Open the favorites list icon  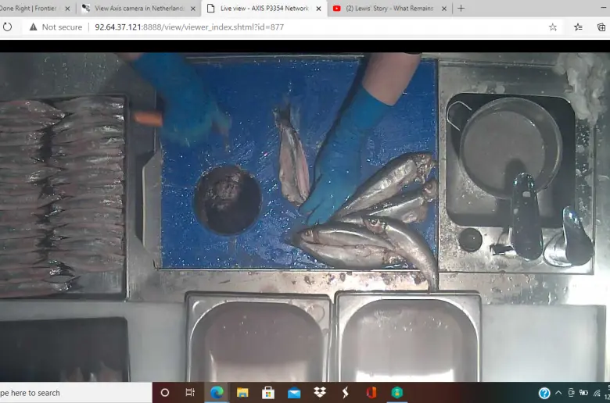point(578,27)
